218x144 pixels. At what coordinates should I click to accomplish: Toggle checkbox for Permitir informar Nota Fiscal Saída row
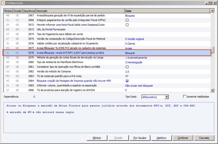(x=127, y=25)
